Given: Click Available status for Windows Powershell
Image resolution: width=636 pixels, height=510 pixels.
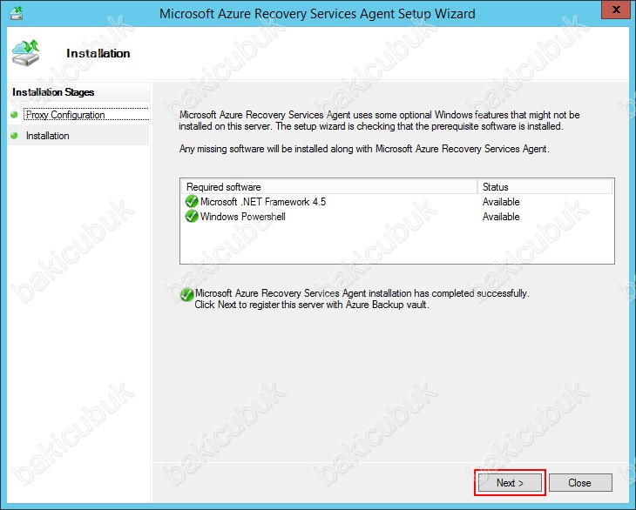Looking at the screenshot, I should click(501, 217).
